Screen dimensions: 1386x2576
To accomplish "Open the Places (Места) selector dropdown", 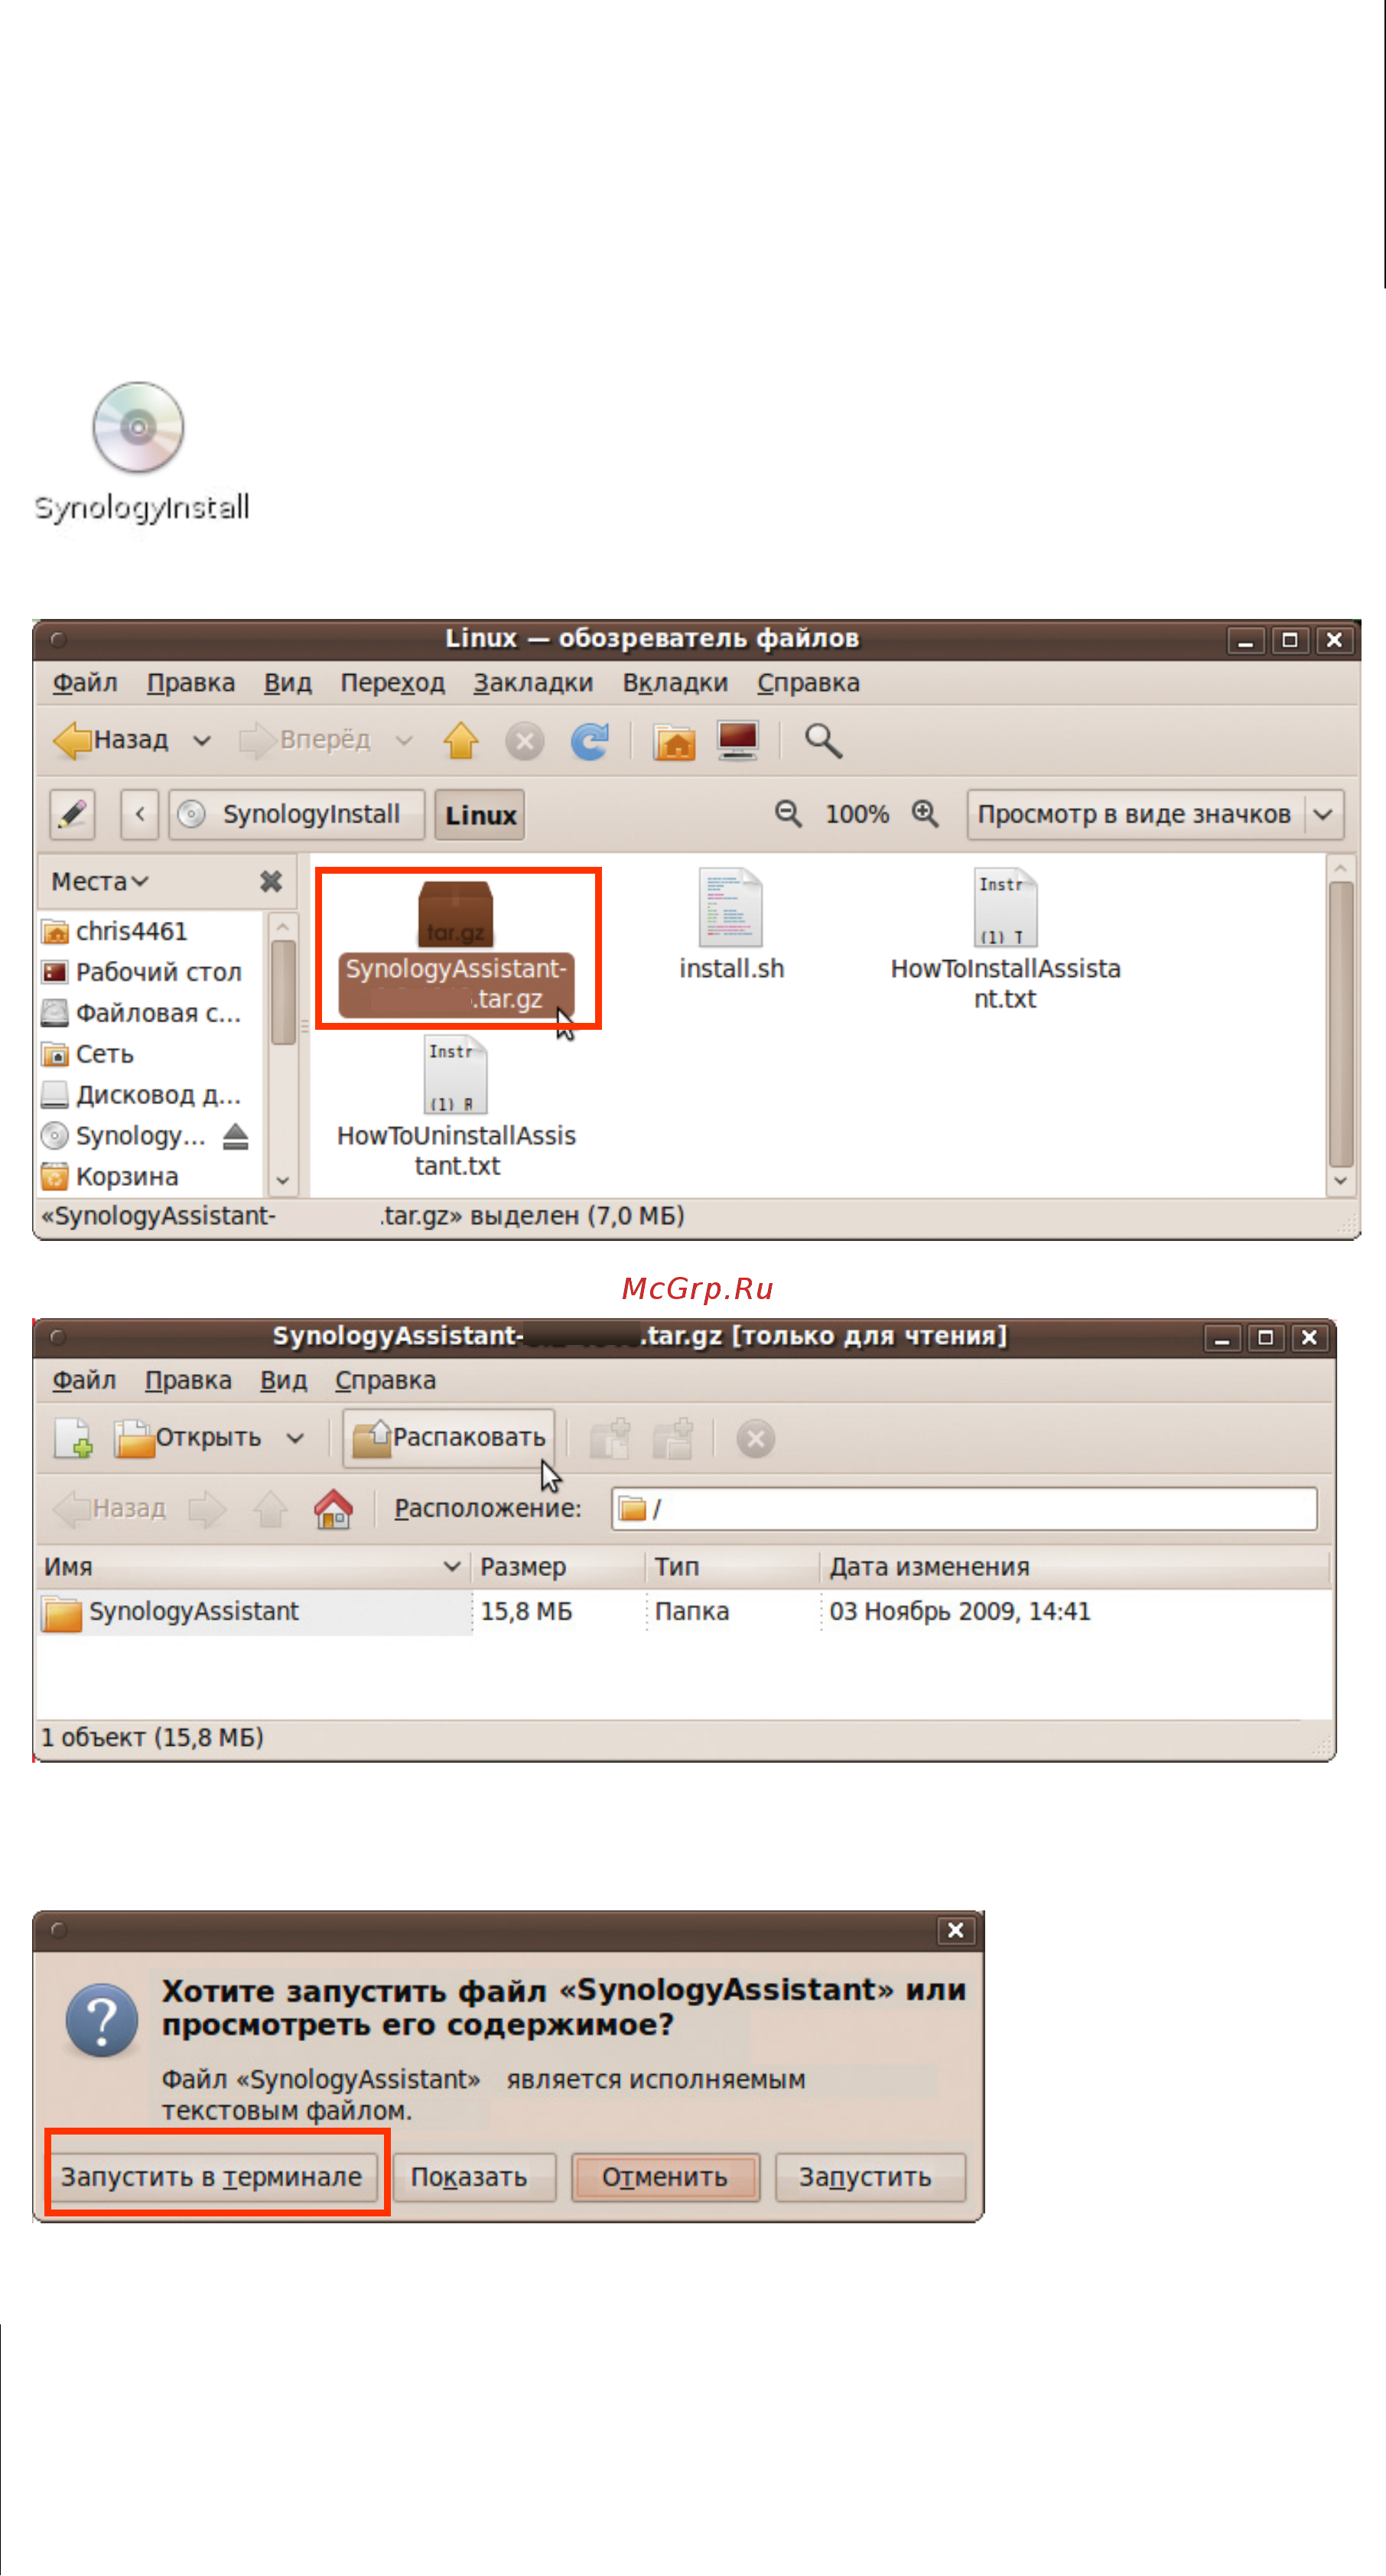I will click(x=100, y=881).
